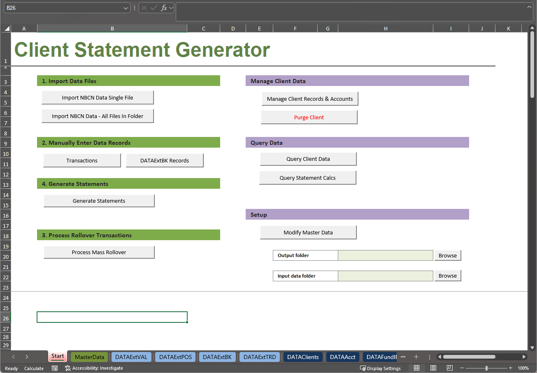537x373 pixels.
Task: Add a new worksheet with the plus icon
Action: click(x=416, y=357)
